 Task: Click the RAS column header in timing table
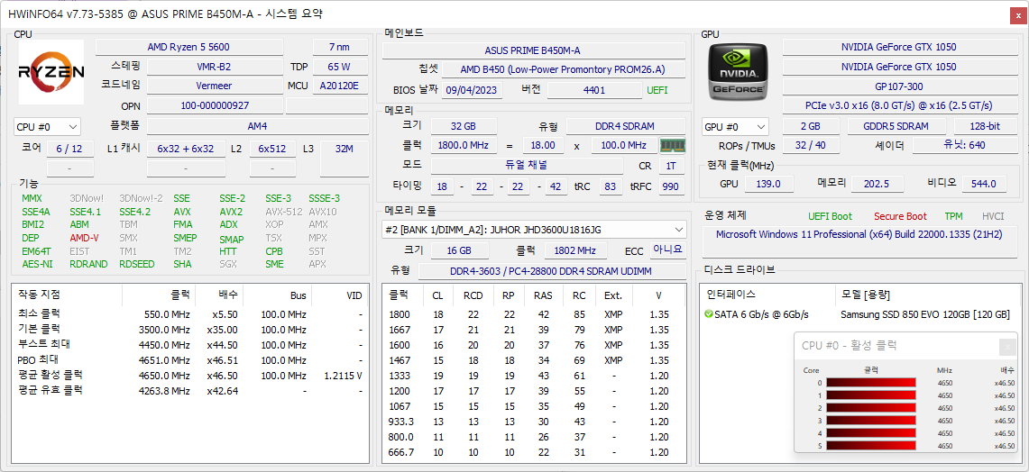[x=544, y=295]
